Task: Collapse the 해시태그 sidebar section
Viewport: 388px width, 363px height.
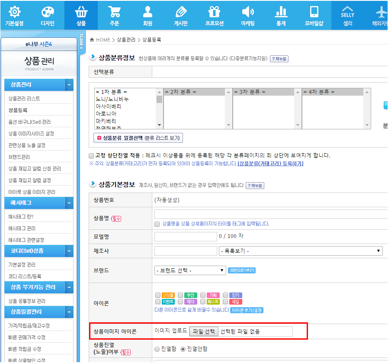Action: (x=69, y=203)
